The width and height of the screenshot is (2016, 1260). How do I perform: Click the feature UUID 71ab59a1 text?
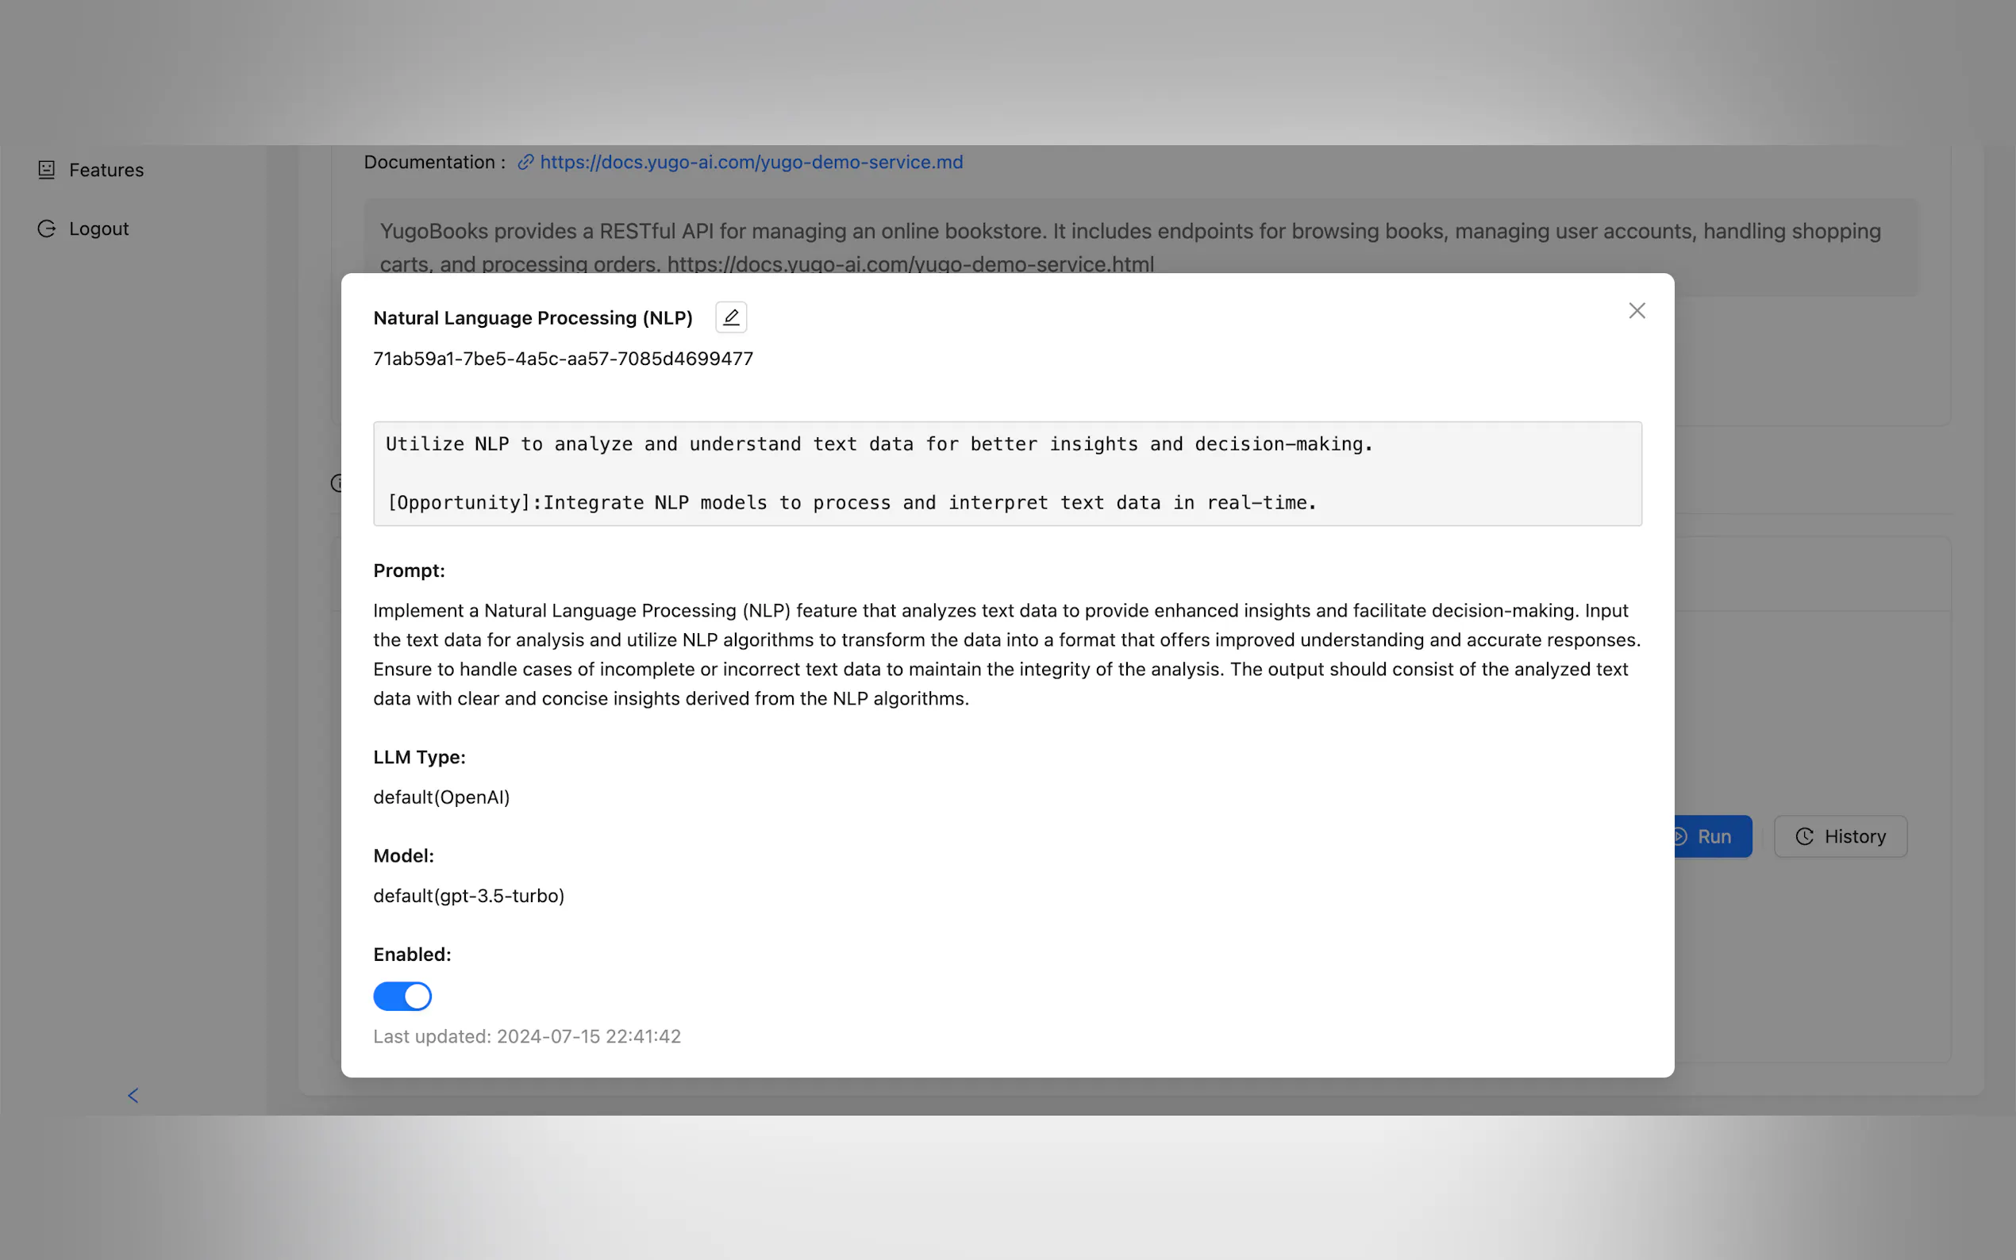[x=563, y=359]
